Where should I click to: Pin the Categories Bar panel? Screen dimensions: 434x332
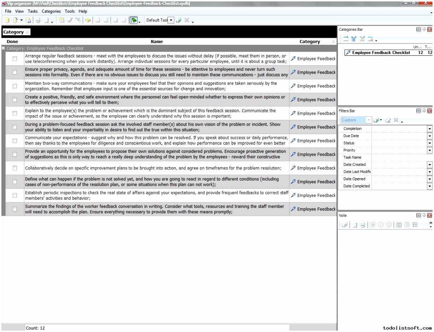(424, 29)
